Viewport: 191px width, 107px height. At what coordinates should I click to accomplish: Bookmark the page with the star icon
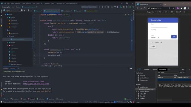[173, 8]
